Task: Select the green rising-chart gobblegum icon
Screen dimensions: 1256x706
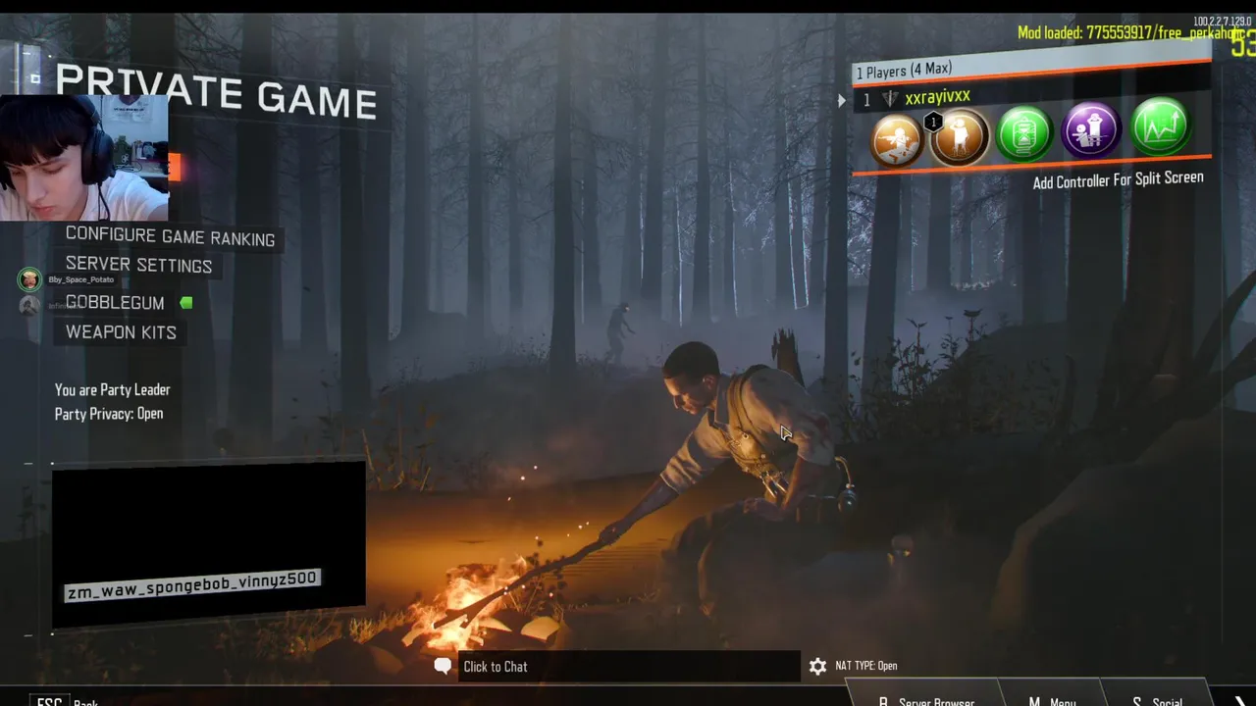Action: point(1160,126)
